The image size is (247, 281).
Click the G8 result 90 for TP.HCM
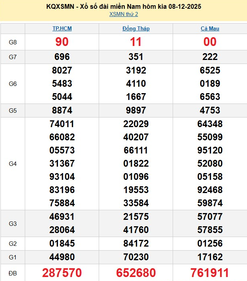(x=62, y=42)
